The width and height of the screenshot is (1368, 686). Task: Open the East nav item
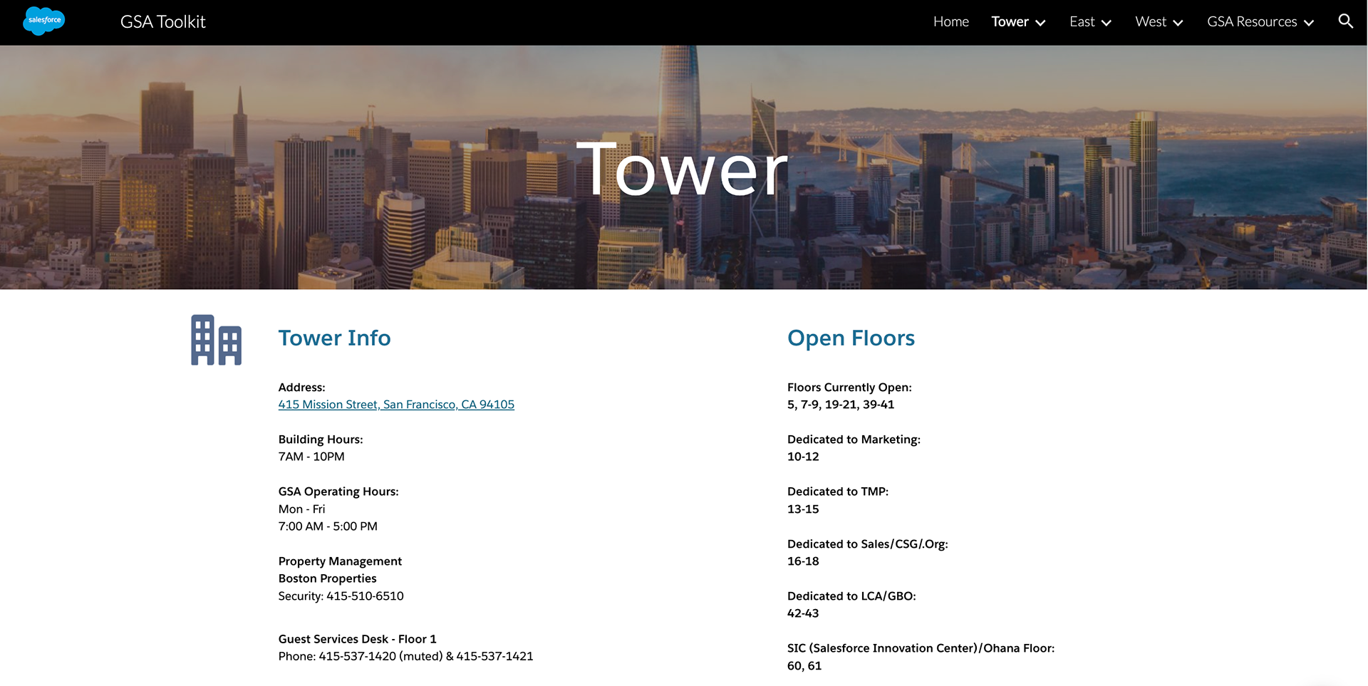coord(1082,22)
